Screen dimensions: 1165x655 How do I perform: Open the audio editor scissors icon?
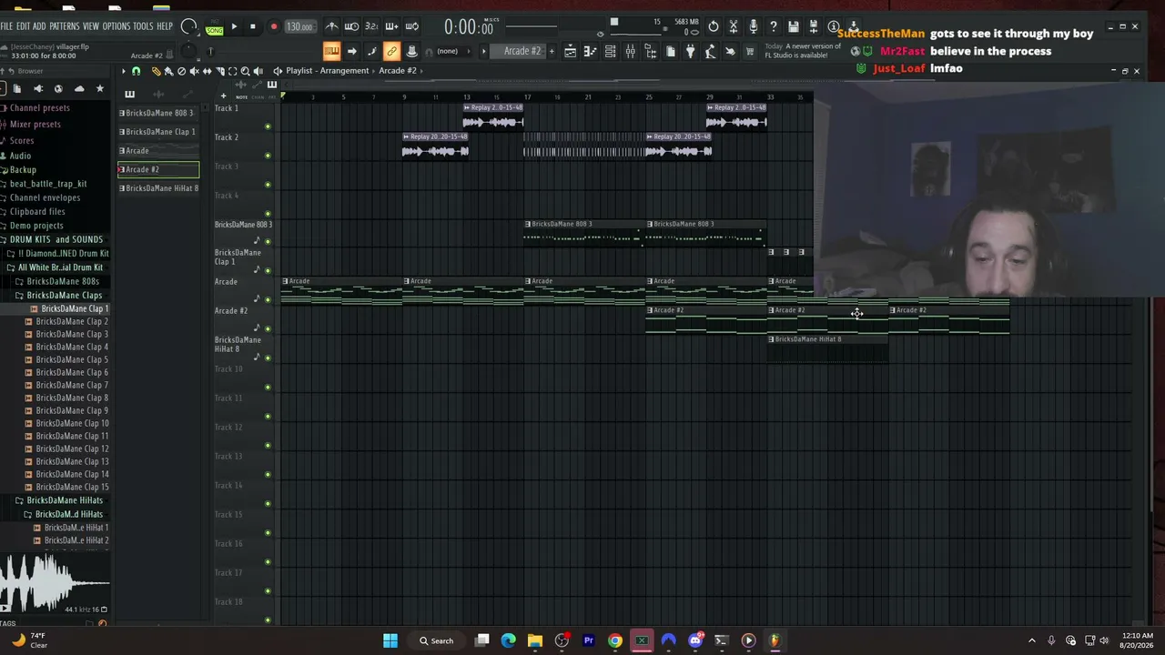[734, 26]
